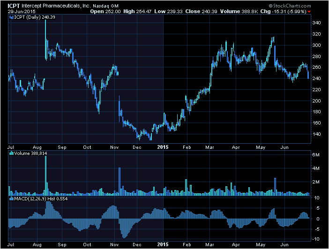Click the 180 price axis label

pos(316,112)
